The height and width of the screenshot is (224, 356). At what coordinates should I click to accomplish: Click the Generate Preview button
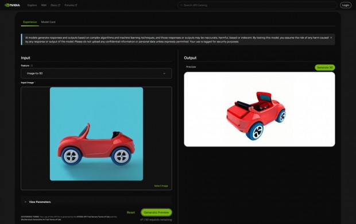click(156, 213)
